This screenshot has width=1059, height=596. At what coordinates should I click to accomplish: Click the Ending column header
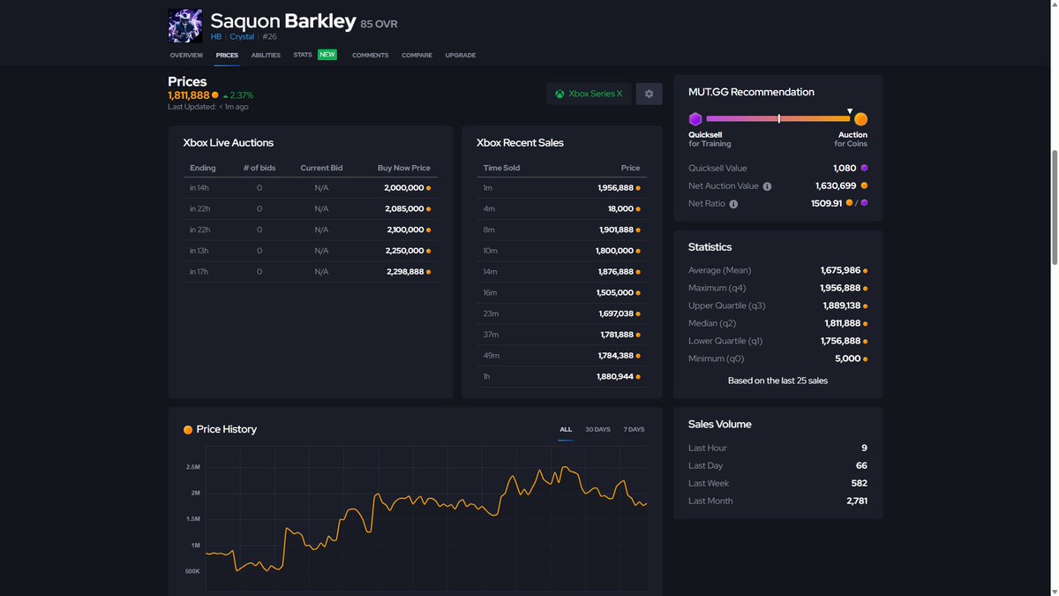point(201,168)
